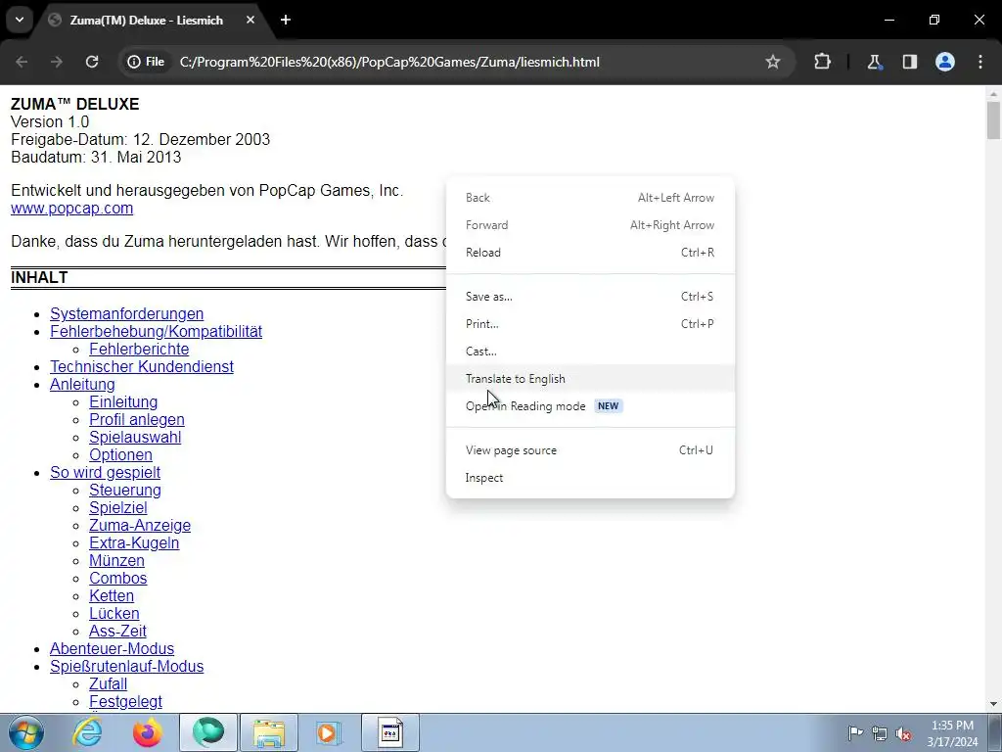Select Forward in context menu

pyautogui.click(x=590, y=225)
